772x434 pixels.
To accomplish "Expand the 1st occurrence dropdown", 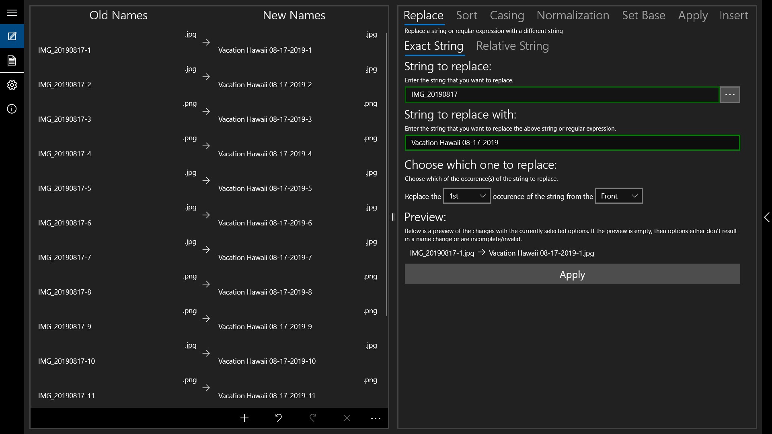I will pos(467,196).
